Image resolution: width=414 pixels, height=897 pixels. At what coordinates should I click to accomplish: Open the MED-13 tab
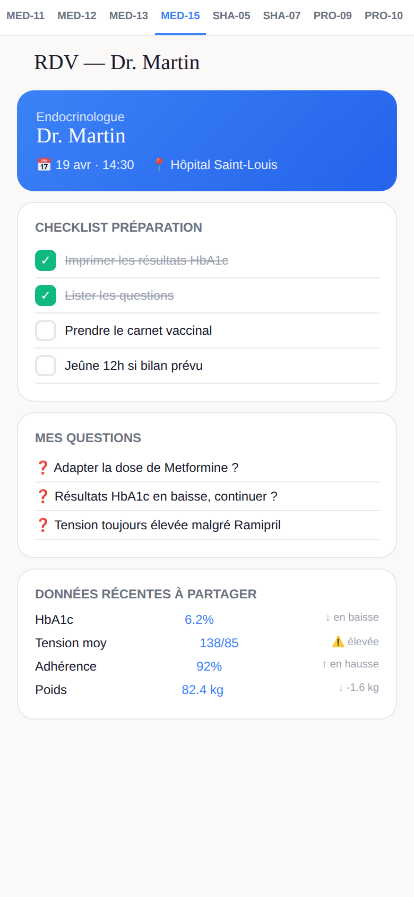coord(128,16)
